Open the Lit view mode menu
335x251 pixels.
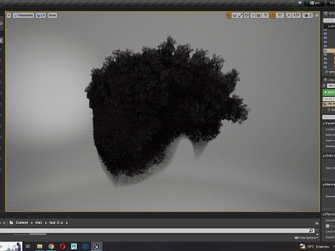click(x=40, y=15)
